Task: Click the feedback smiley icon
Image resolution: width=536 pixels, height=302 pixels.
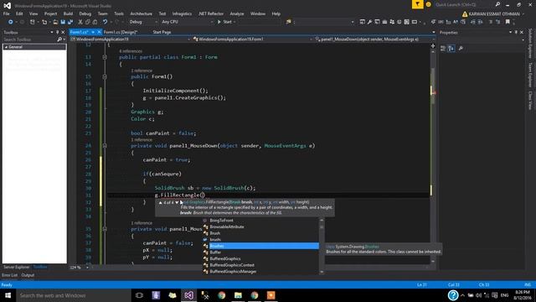Action: (428, 4)
